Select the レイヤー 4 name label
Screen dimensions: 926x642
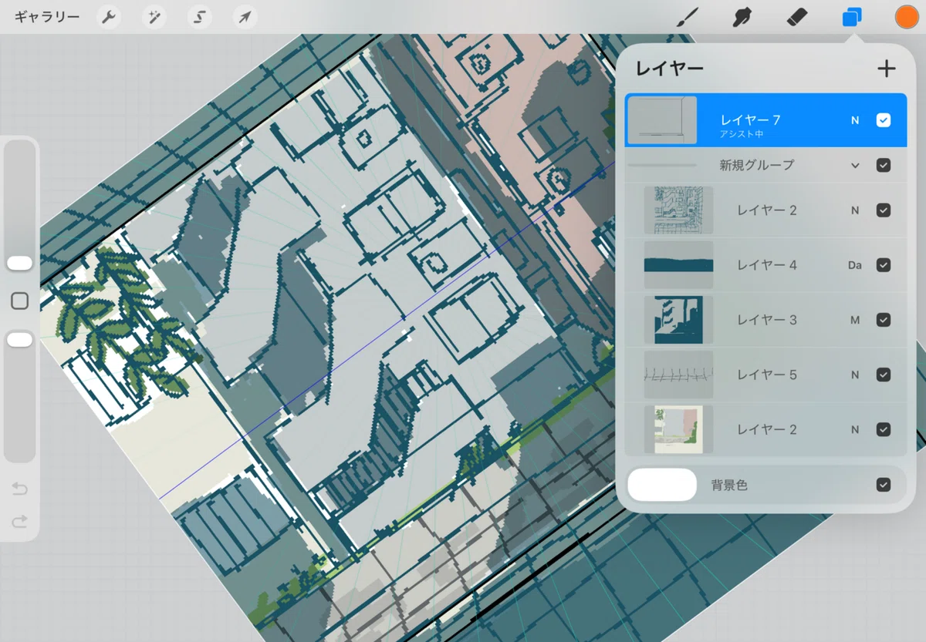766,265
